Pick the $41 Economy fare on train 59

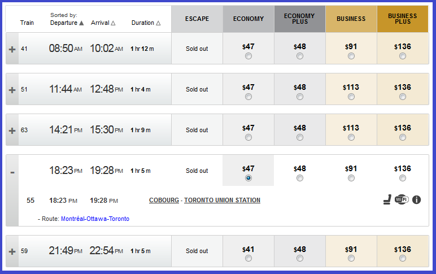click(248, 258)
